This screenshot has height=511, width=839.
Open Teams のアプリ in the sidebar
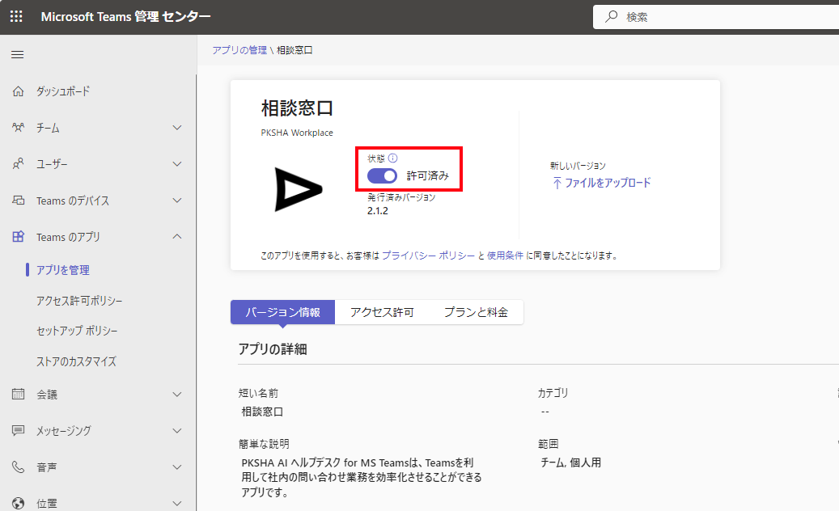[x=68, y=237]
